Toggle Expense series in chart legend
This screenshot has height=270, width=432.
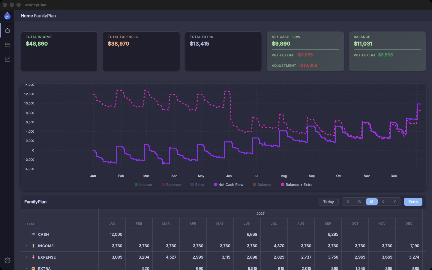[171, 185]
